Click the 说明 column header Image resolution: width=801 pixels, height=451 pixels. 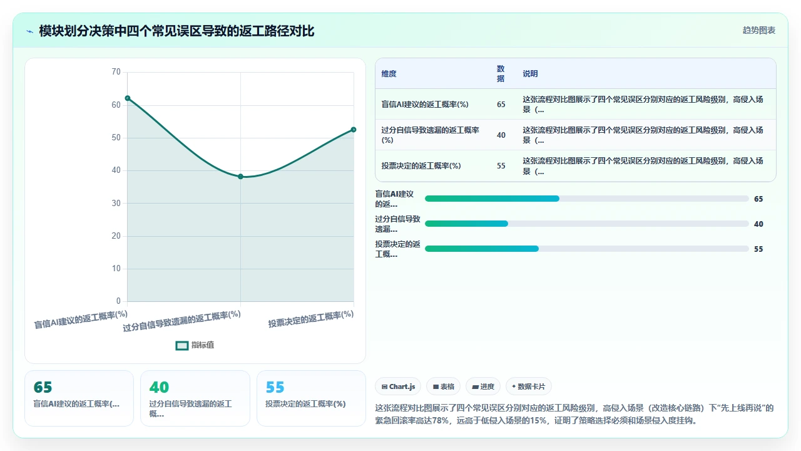pyautogui.click(x=530, y=73)
